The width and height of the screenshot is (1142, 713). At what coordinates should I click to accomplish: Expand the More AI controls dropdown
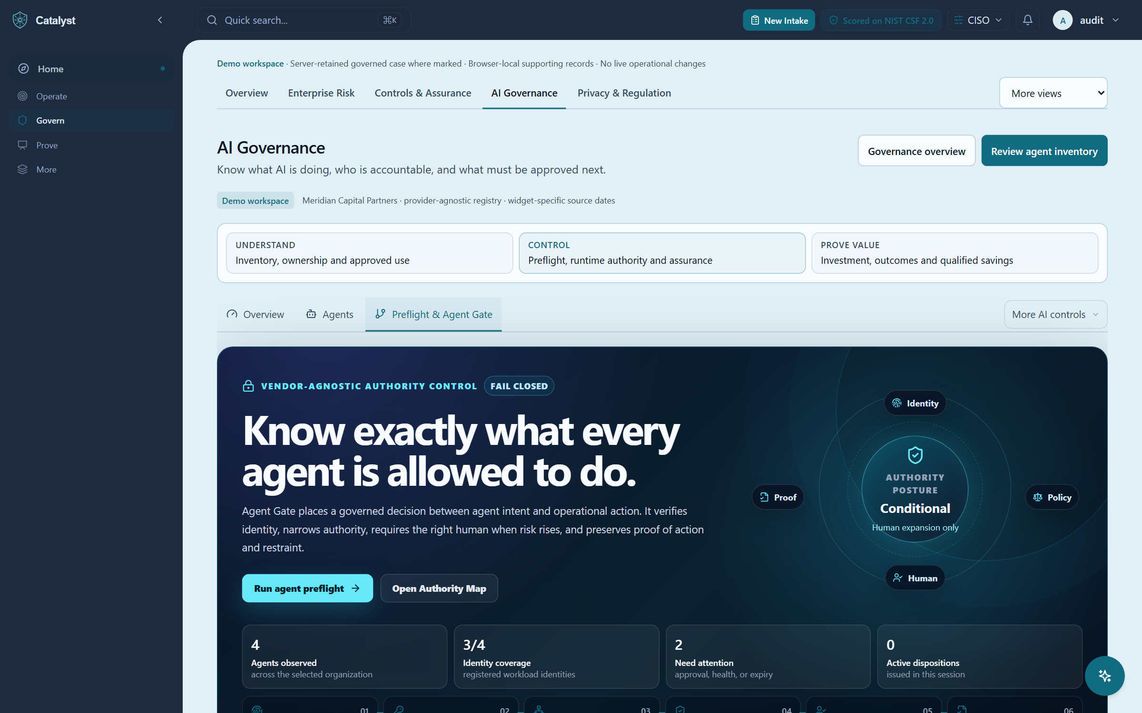click(x=1055, y=314)
